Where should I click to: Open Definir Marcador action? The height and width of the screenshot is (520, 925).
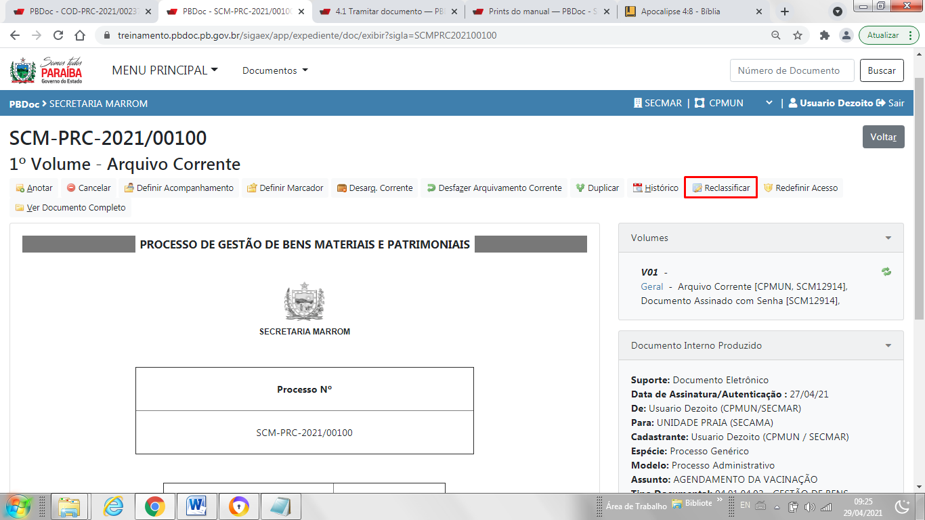285,188
